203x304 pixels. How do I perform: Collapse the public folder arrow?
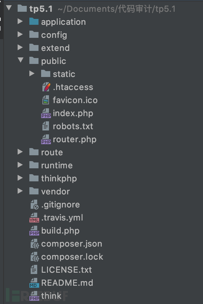(20, 60)
